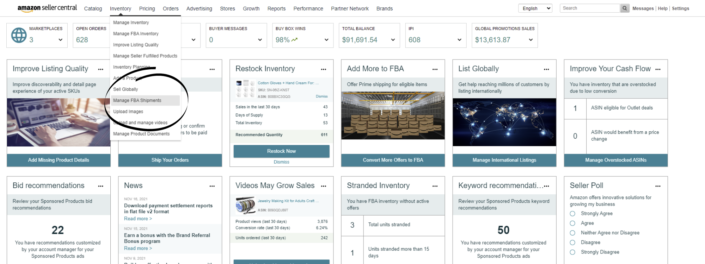Click the Restock Now button
The width and height of the screenshot is (705, 264).
[x=281, y=151]
